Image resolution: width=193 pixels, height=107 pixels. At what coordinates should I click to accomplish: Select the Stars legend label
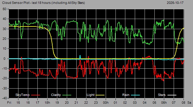tap(162, 95)
